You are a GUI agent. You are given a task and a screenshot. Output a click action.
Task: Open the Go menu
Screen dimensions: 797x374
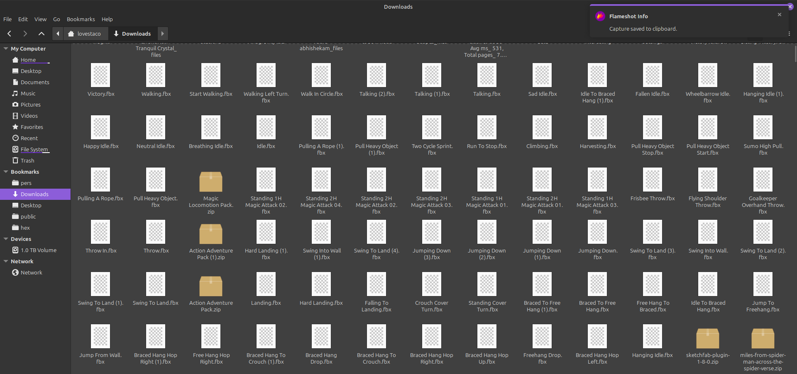(x=56, y=19)
